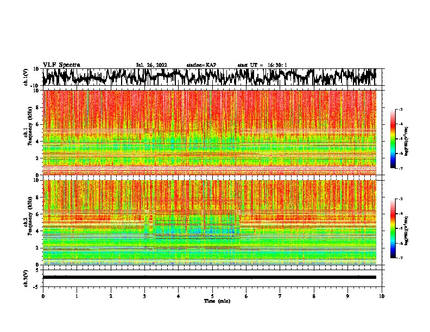Click the ch.2 spectrogram plot
The width and height of the screenshot is (430, 332).
pos(210,222)
